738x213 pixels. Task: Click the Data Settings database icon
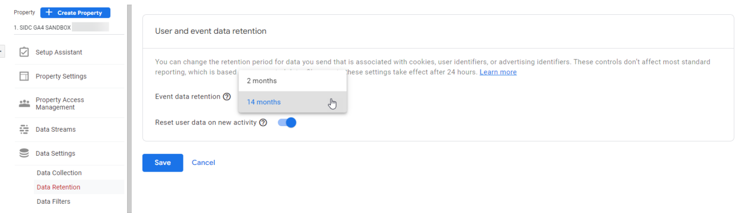coord(24,153)
